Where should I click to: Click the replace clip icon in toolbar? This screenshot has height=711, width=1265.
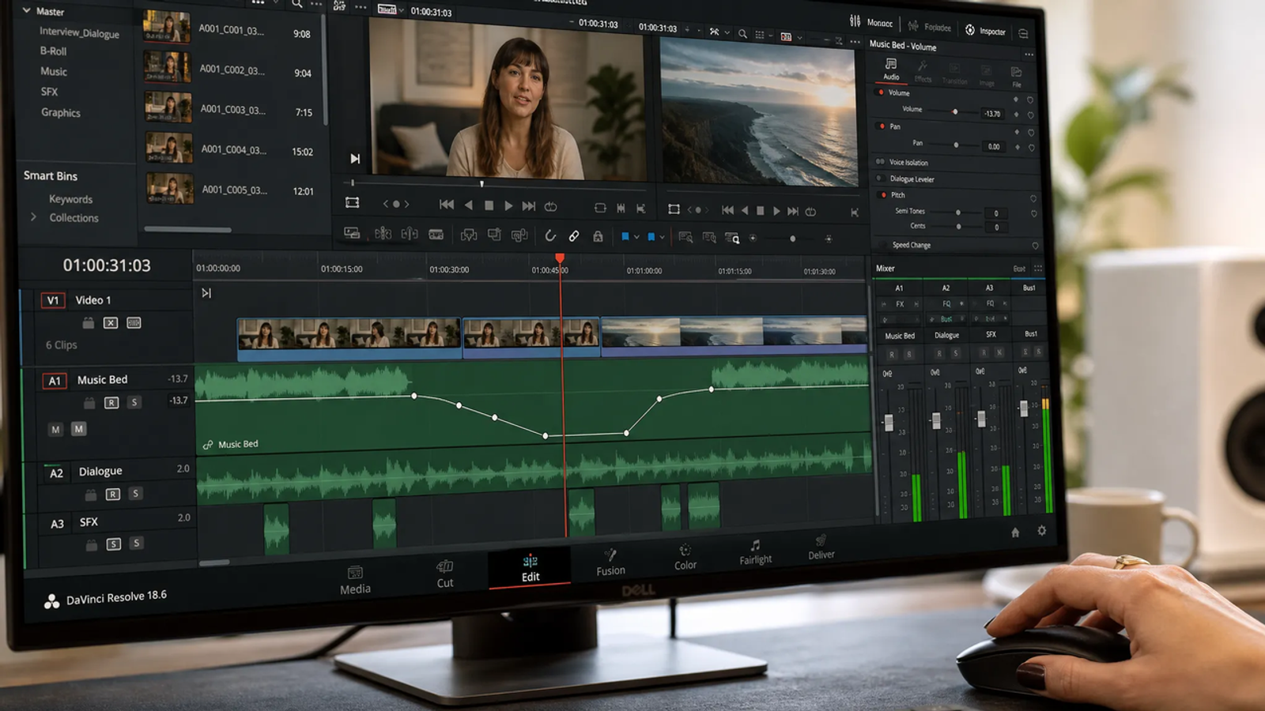519,235
